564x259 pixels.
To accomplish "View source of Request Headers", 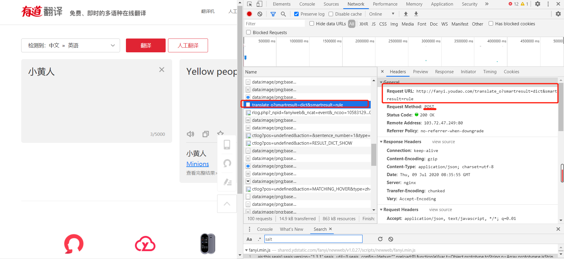I will point(440,210).
